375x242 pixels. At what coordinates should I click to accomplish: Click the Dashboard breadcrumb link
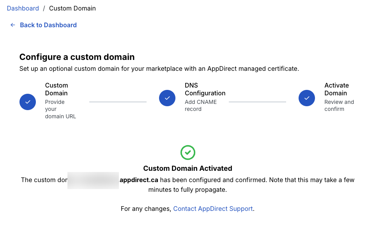click(x=23, y=8)
